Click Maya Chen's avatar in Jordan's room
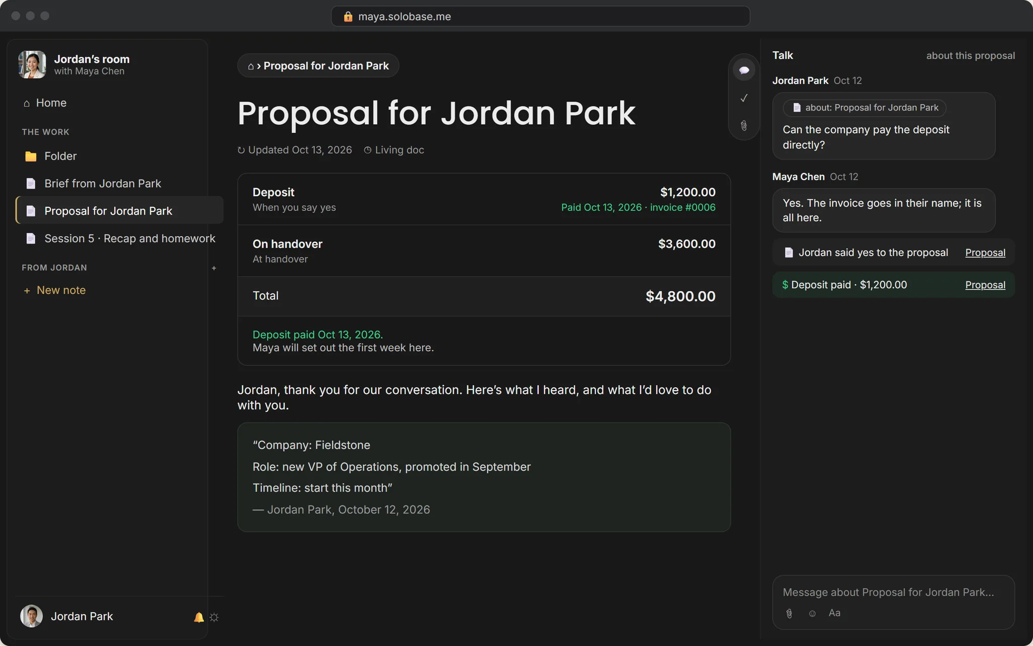Image resolution: width=1033 pixels, height=646 pixels. (x=32, y=65)
